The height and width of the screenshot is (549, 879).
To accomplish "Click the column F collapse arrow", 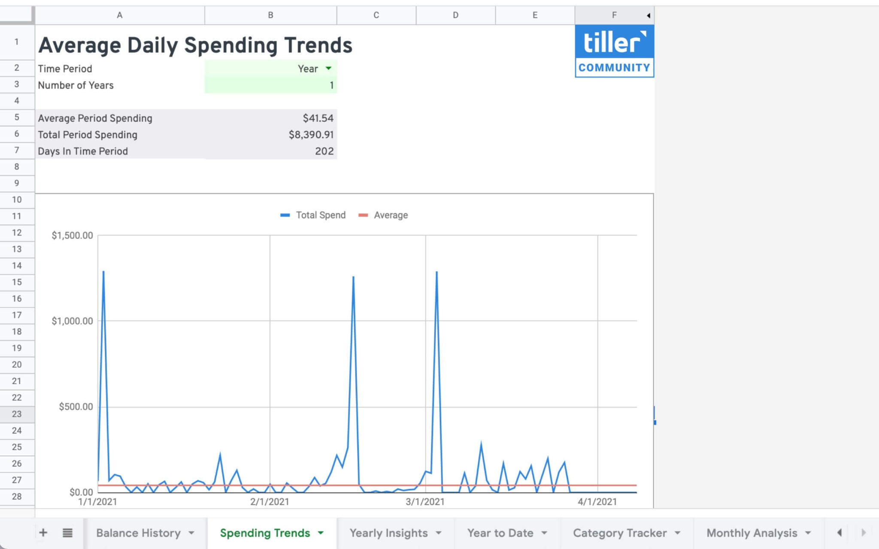I will 649,15.
